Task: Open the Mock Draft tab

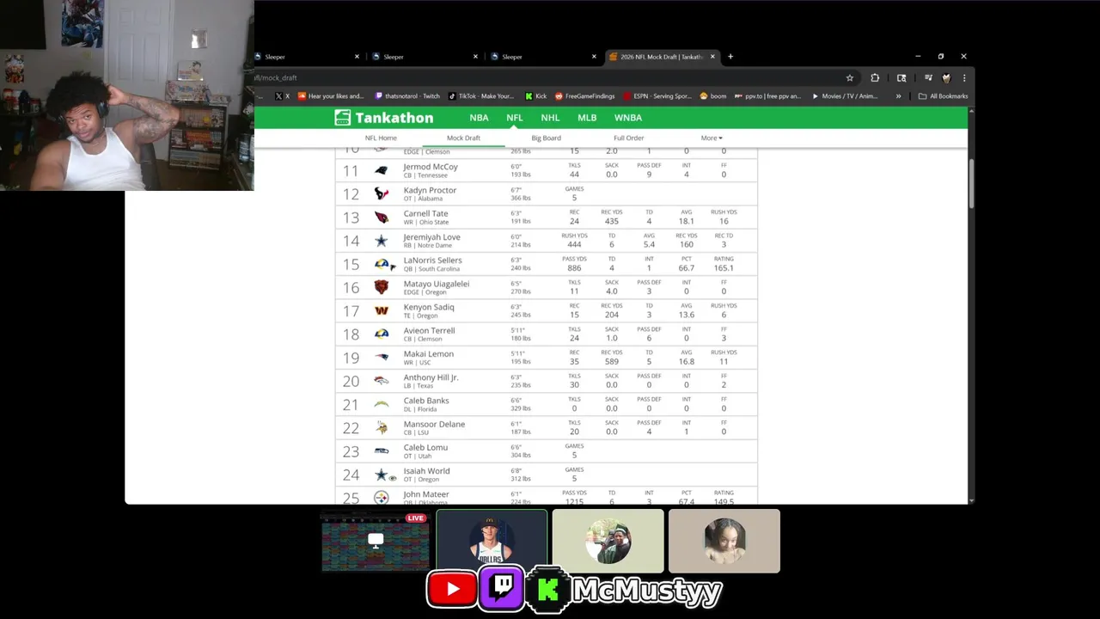Action: click(x=463, y=138)
